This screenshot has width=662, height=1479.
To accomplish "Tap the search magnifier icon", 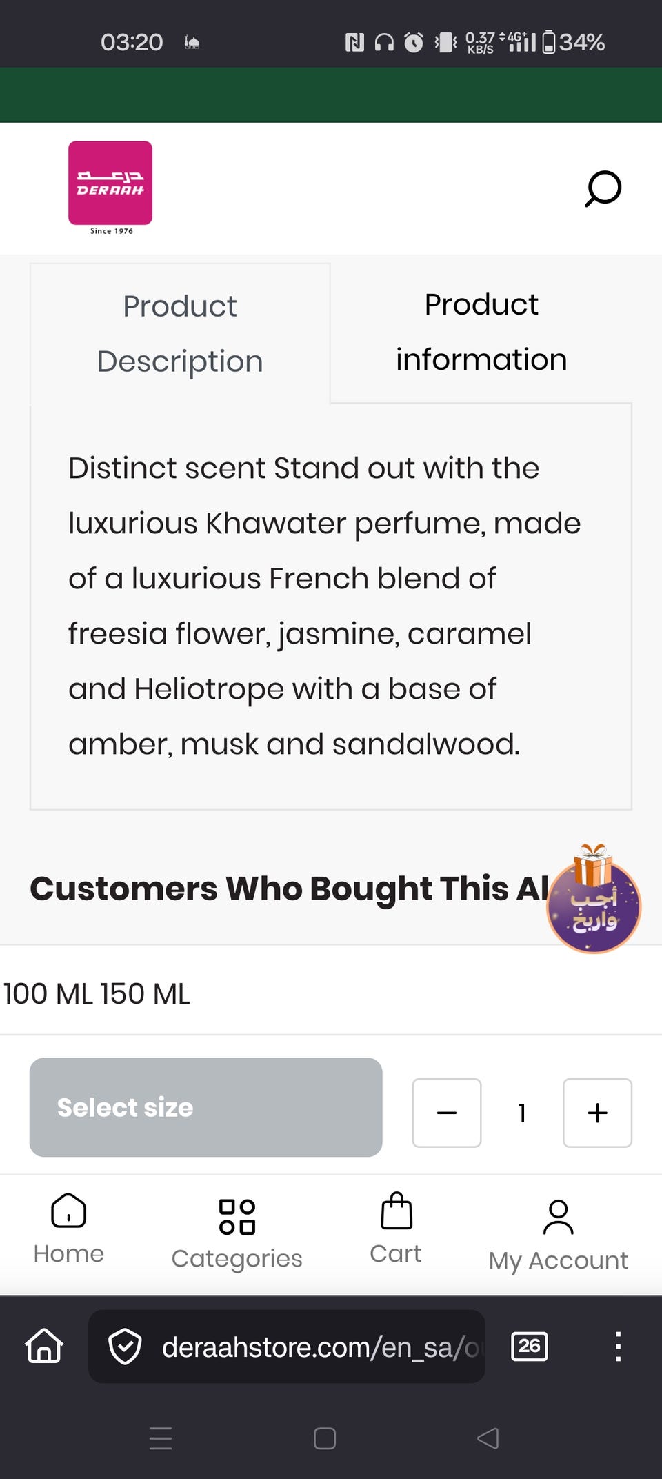I will point(603,188).
